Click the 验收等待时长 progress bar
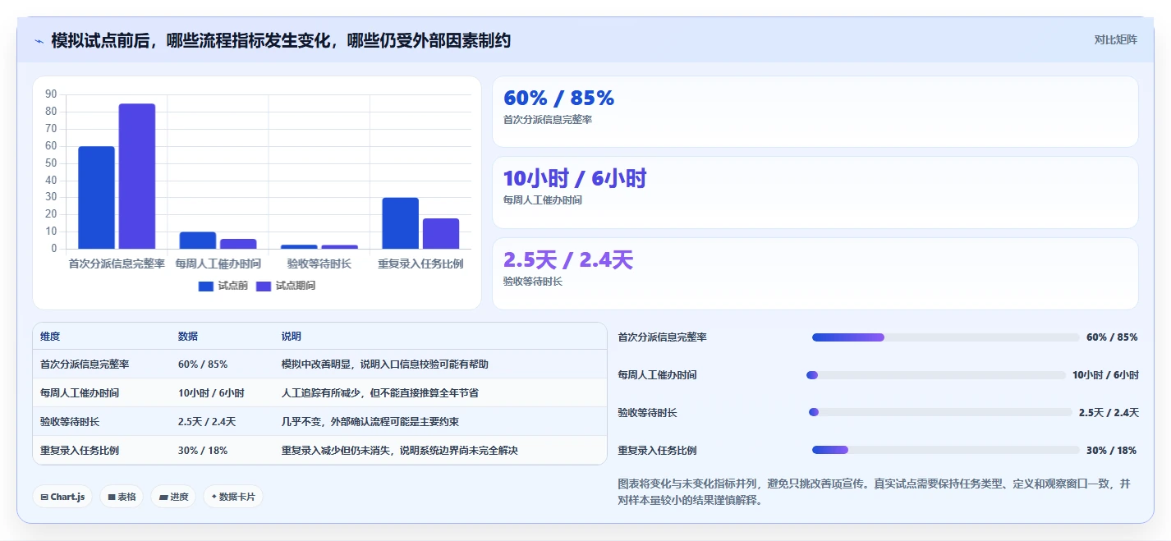The image size is (1171, 541). 940,412
